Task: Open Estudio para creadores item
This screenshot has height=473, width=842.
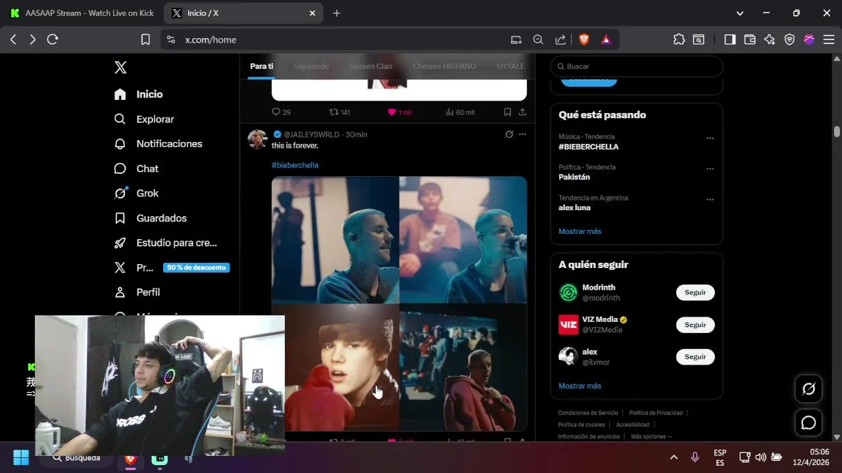Action: point(165,242)
